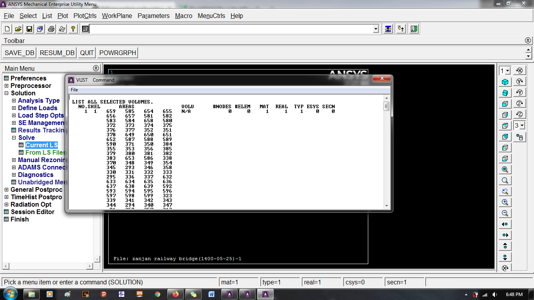Image resolution: width=534 pixels, height=300 pixels.
Task: Select Current LS in the Solve menu
Action: click(41, 145)
